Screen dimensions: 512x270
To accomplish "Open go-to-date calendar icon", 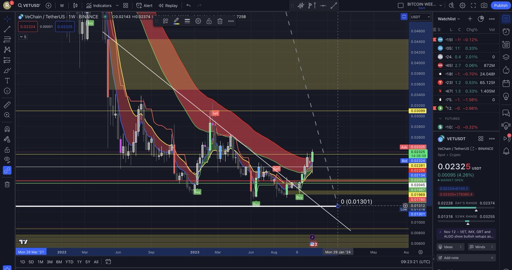I will click(108, 262).
